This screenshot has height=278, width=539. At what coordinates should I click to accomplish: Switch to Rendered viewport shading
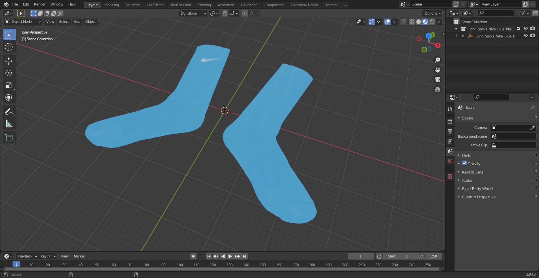coord(432,22)
